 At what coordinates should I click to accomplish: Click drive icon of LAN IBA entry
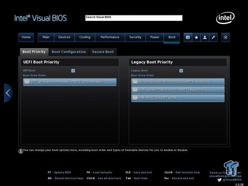click(x=135, y=98)
